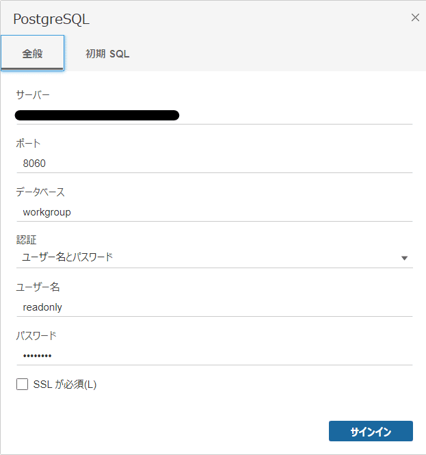426x455 pixels.
Task: Click the masked パスワード field
Action: tap(213, 356)
